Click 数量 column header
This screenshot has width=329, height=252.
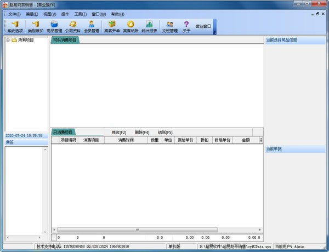tap(155, 140)
